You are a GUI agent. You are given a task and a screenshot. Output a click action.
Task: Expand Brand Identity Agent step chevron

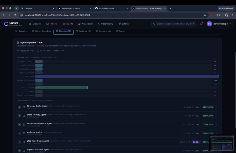(x=216, y=116)
